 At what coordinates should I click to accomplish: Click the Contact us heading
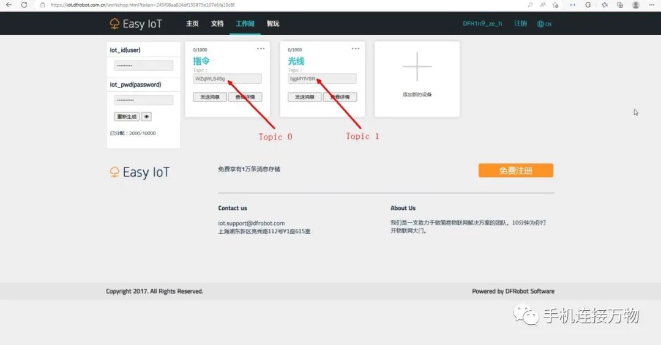233,208
